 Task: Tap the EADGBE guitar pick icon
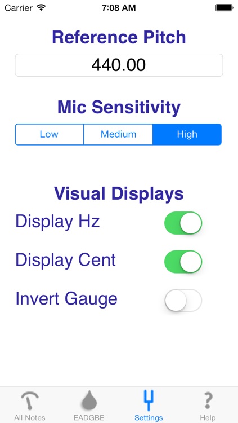pos(89,400)
